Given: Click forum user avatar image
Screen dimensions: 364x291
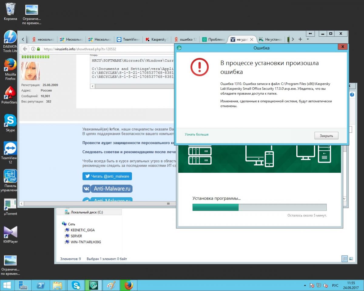Looking at the screenshot, I should click(30, 71).
